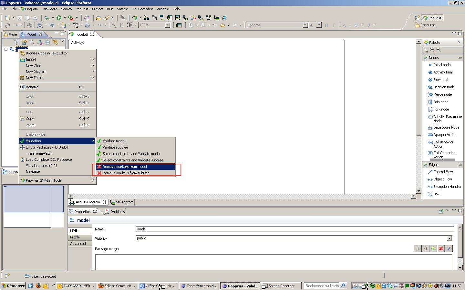Toggle pin of the Edges palette drawer
Screen dimensions: 465x290
point(460,165)
